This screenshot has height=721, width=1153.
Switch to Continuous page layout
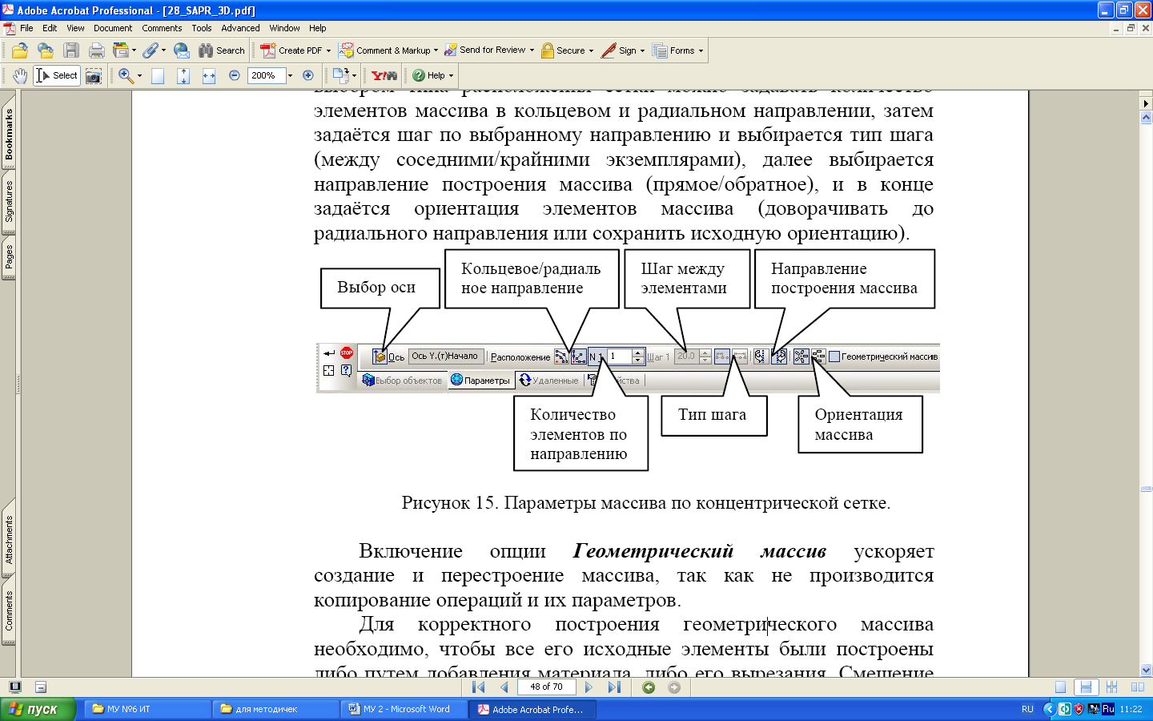[x=1086, y=687]
